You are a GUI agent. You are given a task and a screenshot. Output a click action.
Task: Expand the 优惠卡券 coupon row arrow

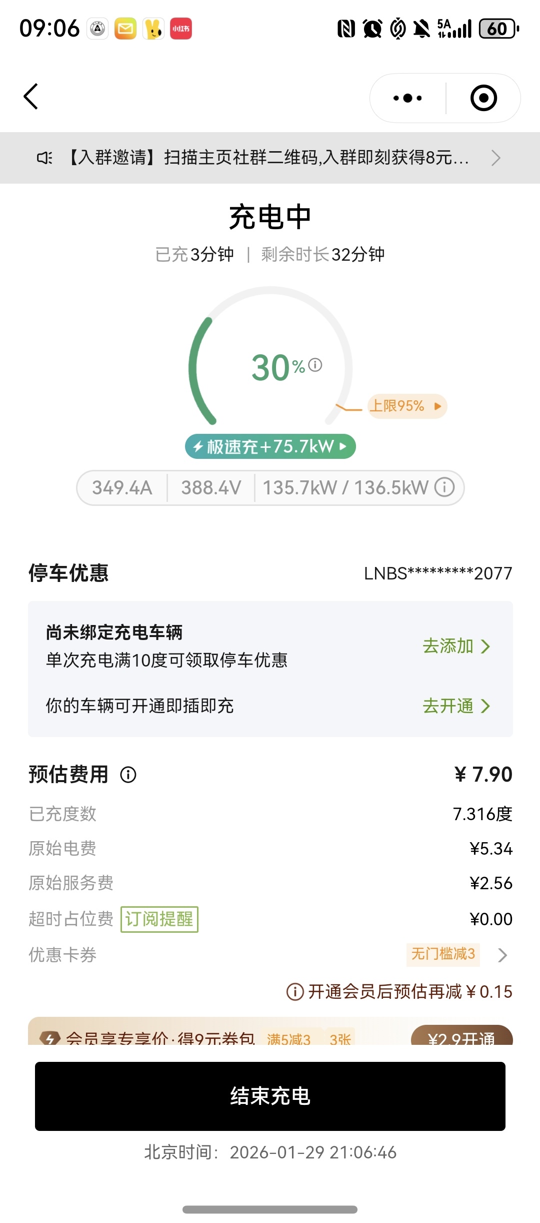pos(502,955)
